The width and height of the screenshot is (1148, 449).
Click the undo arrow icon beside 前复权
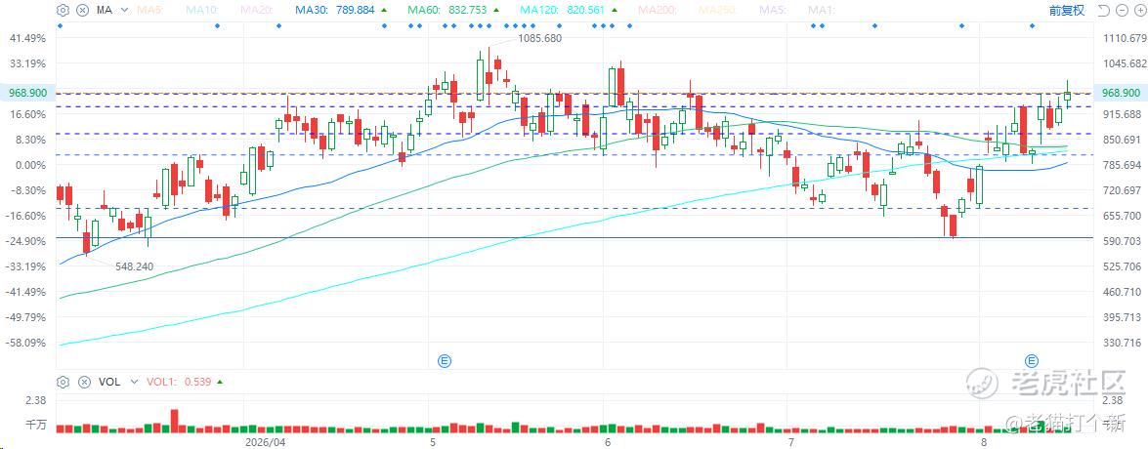pos(1103,10)
